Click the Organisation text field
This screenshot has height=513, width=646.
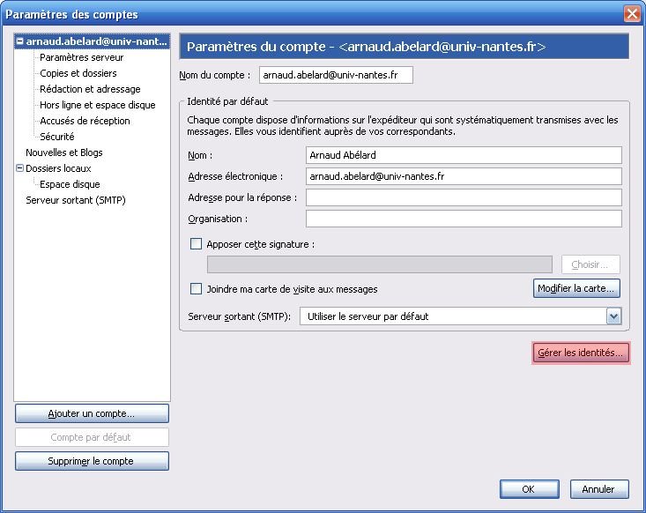click(x=464, y=219)
